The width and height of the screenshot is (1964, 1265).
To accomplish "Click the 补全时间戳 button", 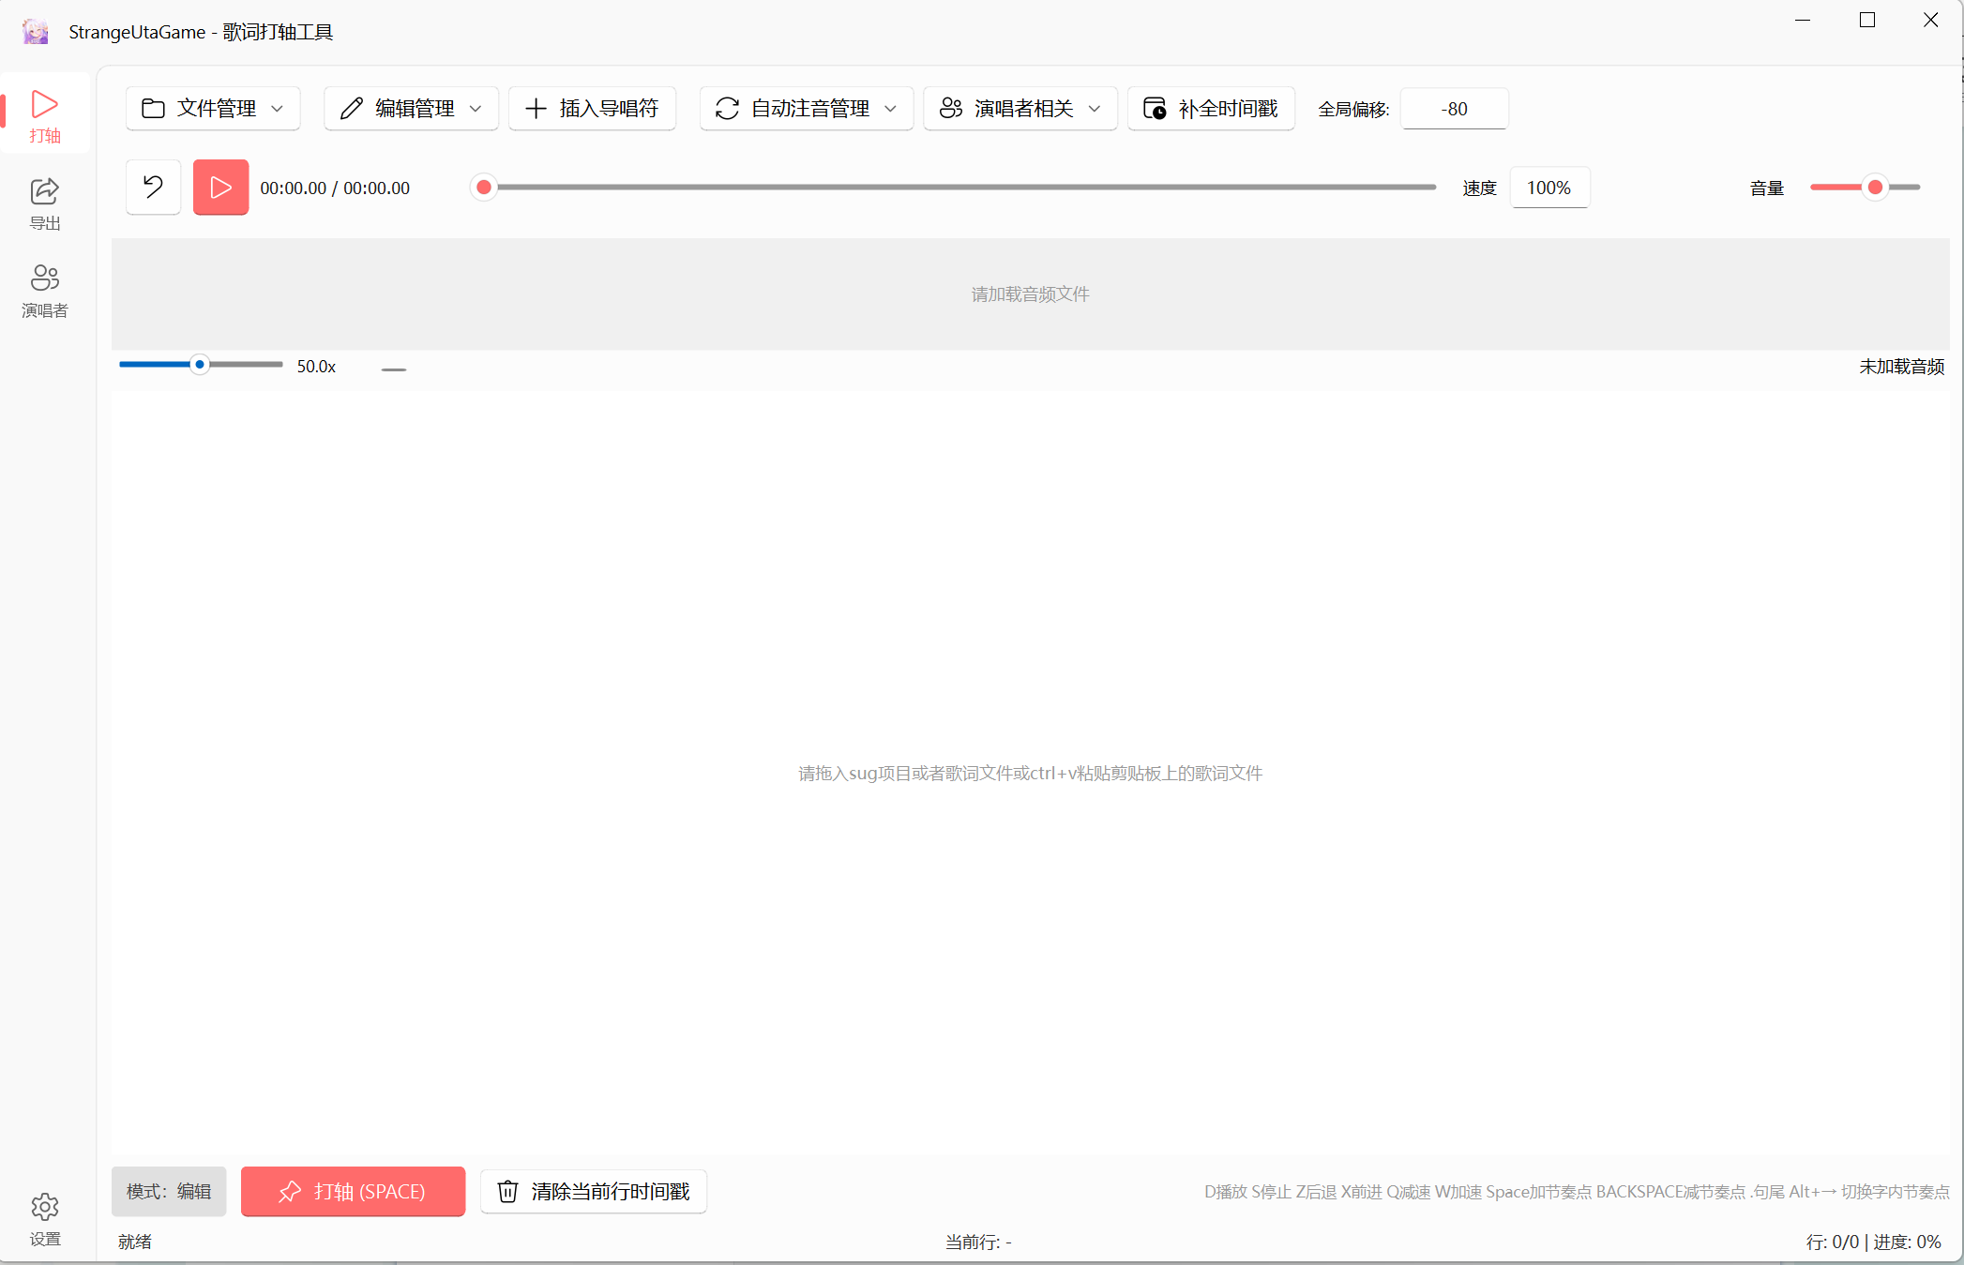I will (1211, 109).
